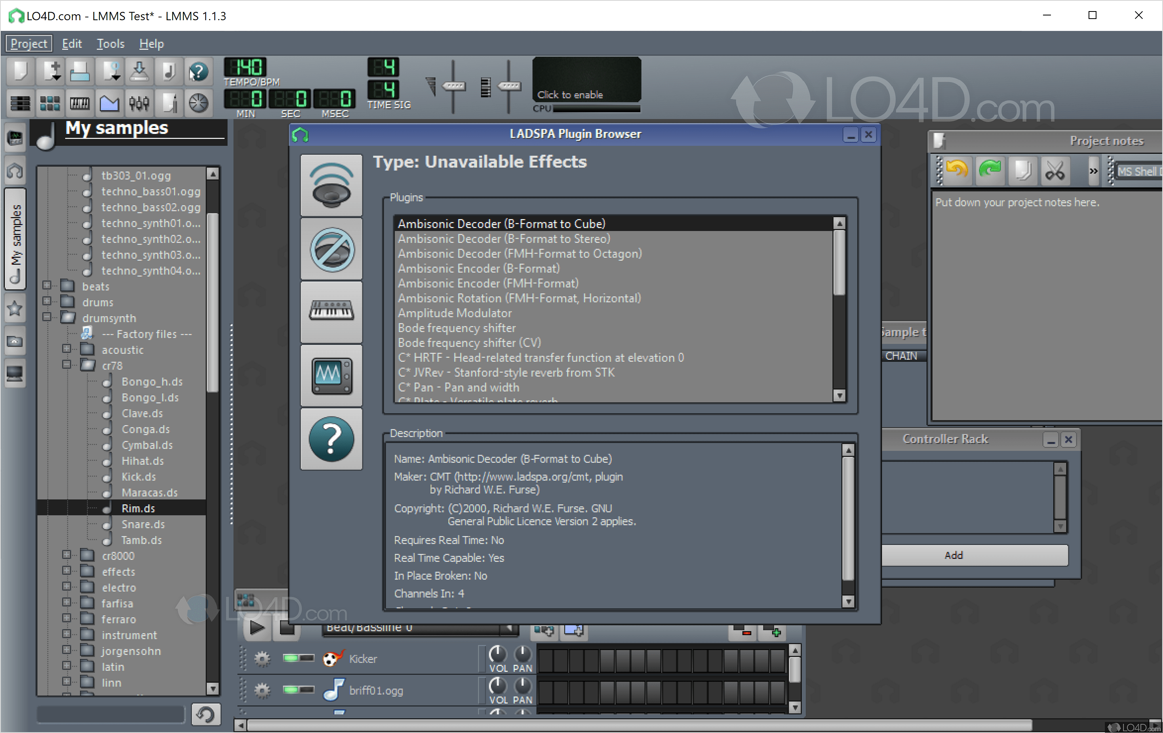
Task: Click the master volume slider handle
Action: point(453,86)
